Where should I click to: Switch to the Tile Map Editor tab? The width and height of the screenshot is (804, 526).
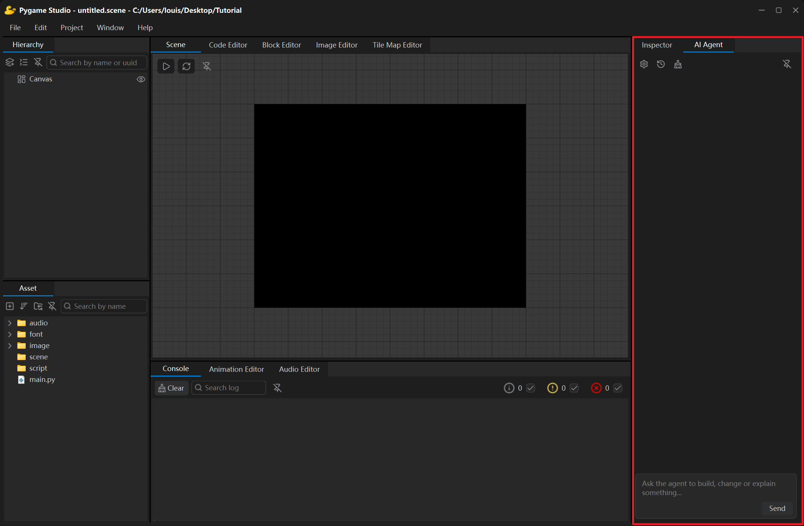point(397,45)
